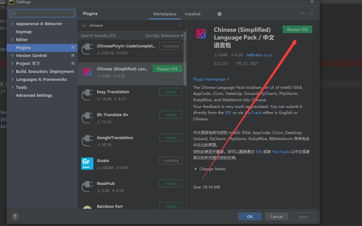Expand Languages & Frameworks node
The width and height of the screenshot is (362, 226).
(x=12, y=79)
